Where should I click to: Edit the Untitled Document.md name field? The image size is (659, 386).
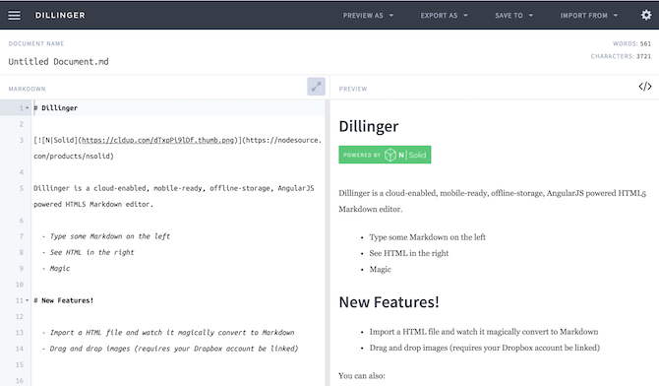point(58,61)
